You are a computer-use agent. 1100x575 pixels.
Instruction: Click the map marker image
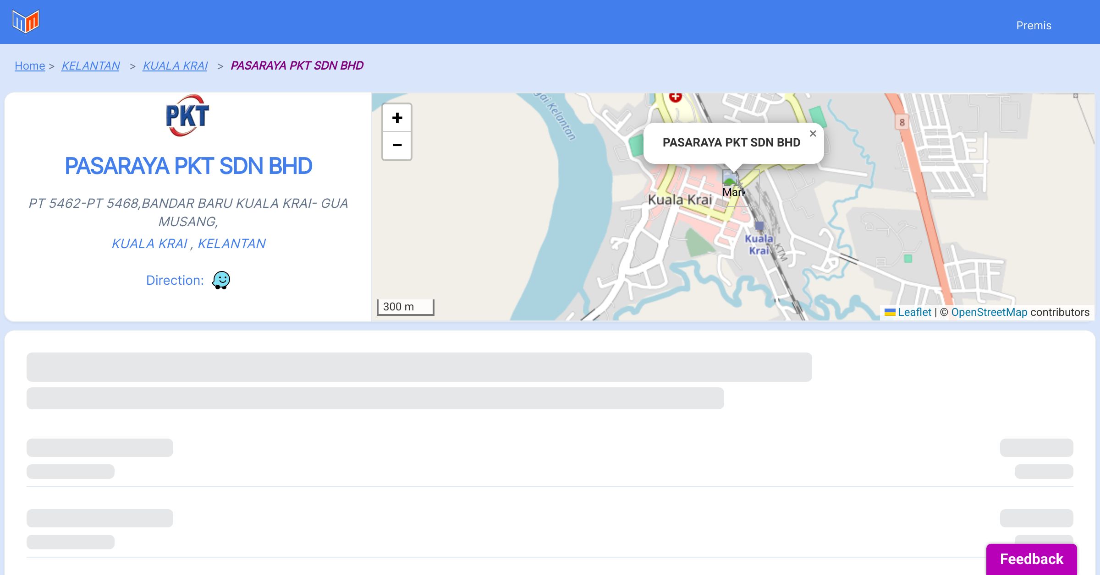[731, 178]
